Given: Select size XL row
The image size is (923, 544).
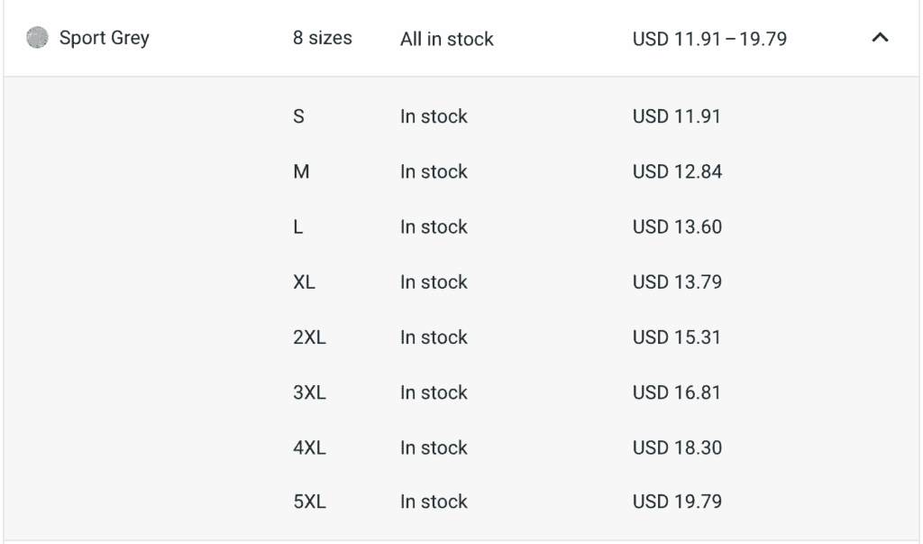Looking at the screenshot, I should [x=461, y=281].
